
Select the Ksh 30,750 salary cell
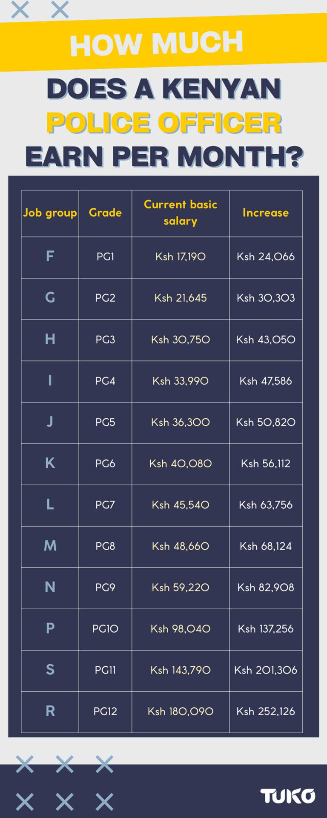pos(181,340)
